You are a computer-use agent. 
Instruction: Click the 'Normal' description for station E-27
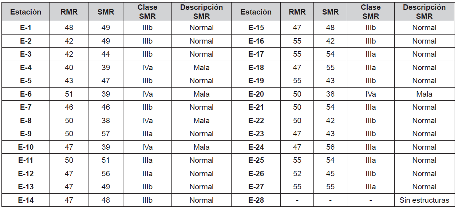point(424,187)
